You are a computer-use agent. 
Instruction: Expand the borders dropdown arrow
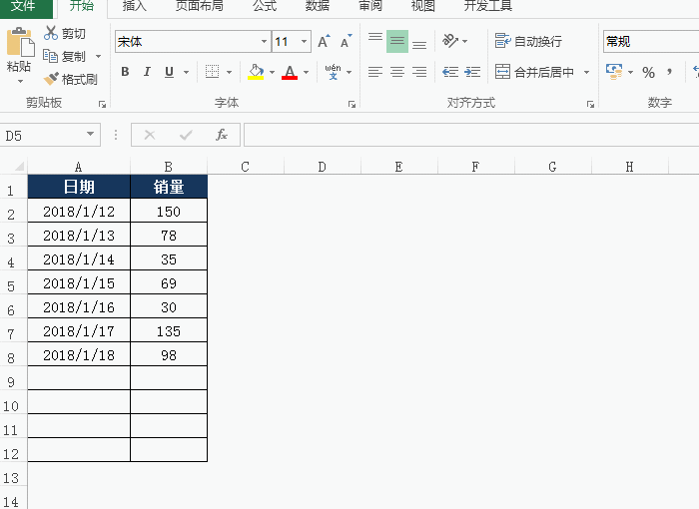[229, 72]
